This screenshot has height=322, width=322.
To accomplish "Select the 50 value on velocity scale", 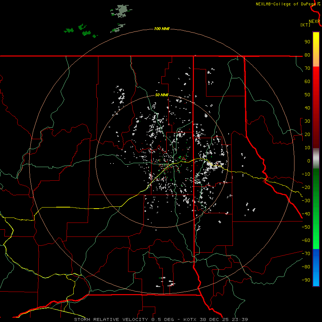I will click(x=307, y=95).
